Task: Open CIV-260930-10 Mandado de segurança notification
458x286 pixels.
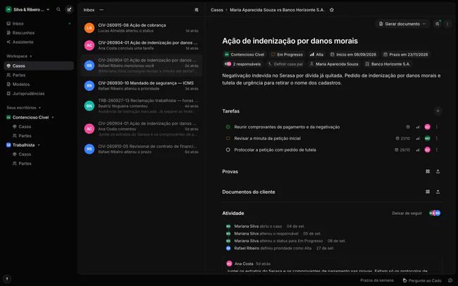Action: coord(142,86)
